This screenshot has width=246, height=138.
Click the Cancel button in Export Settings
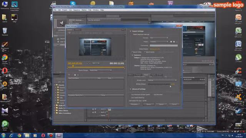click(x=174, y=104)
